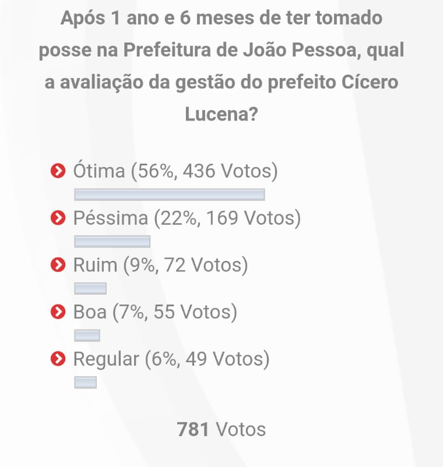Image resolution: width=443 pixels, height=467 pixels.
Task: Click the red arrow icon beside Ruim
Action: (58, 266)
